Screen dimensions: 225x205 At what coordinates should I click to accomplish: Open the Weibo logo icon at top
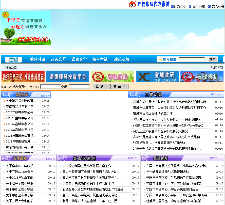tap(133, 4)
